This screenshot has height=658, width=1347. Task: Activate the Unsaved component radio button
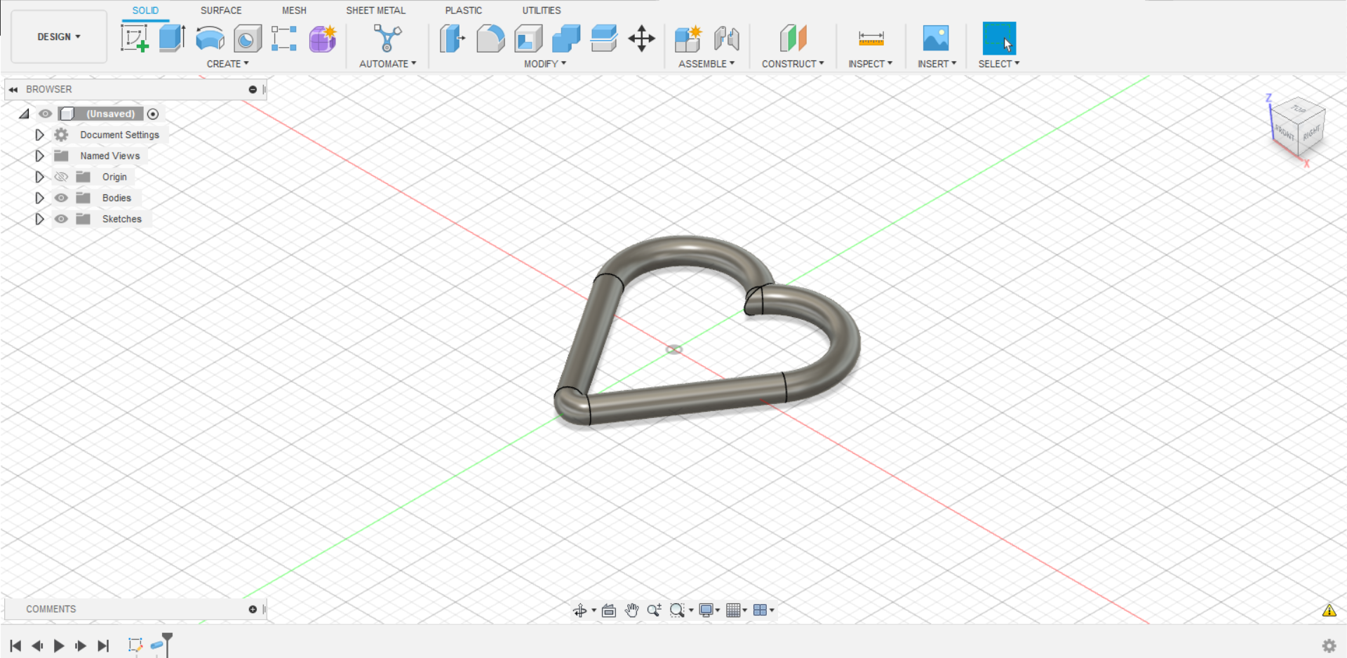[x=153, y=114]
